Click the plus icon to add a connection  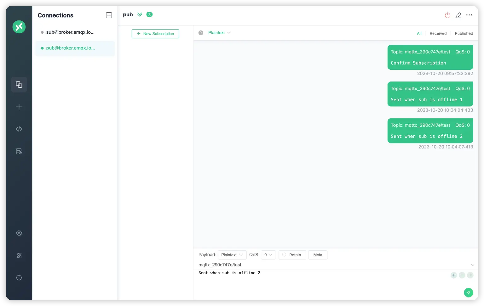point(109,15)
